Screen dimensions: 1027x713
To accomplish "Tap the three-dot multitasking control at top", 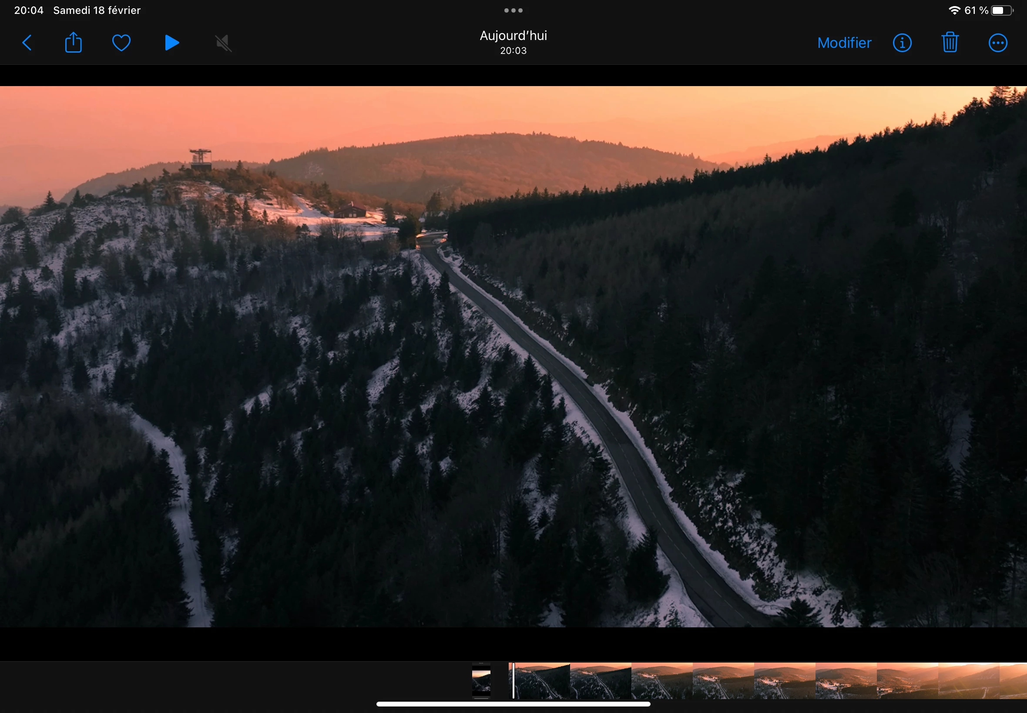I will [x=513, y=10].
